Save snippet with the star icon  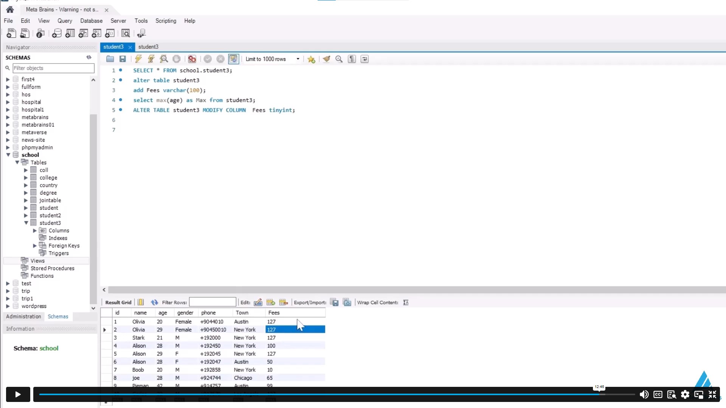tap(311, 59)
